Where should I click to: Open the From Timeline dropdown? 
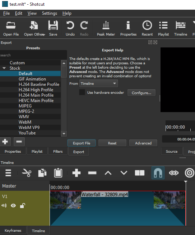98,83
